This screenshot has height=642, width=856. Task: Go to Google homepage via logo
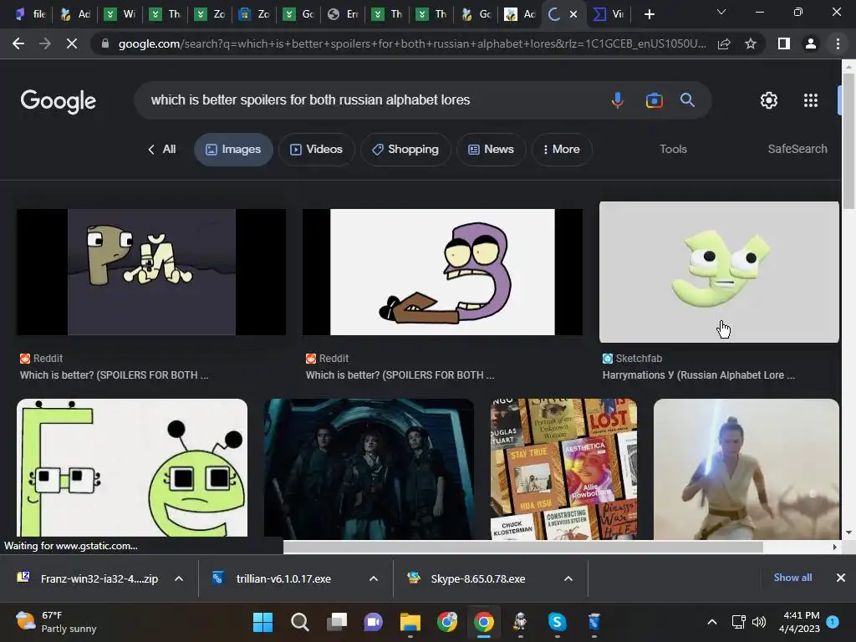[x=59, y=101]
